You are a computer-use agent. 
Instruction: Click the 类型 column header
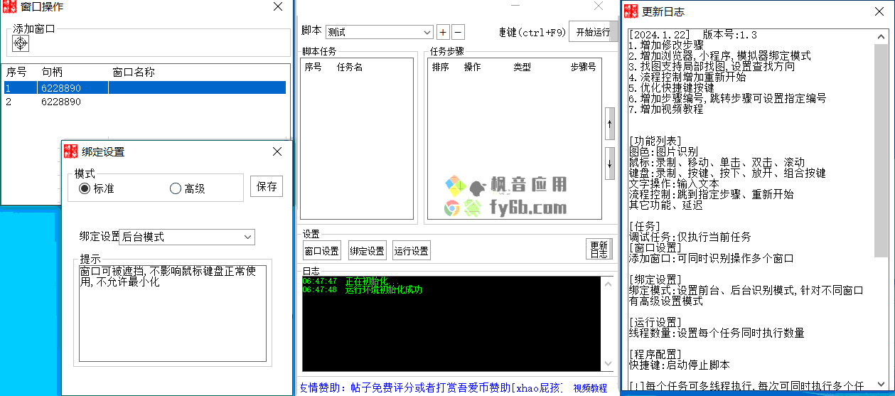[x=522, y=67]
